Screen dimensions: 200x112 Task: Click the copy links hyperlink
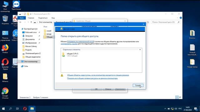pos(69,44)
